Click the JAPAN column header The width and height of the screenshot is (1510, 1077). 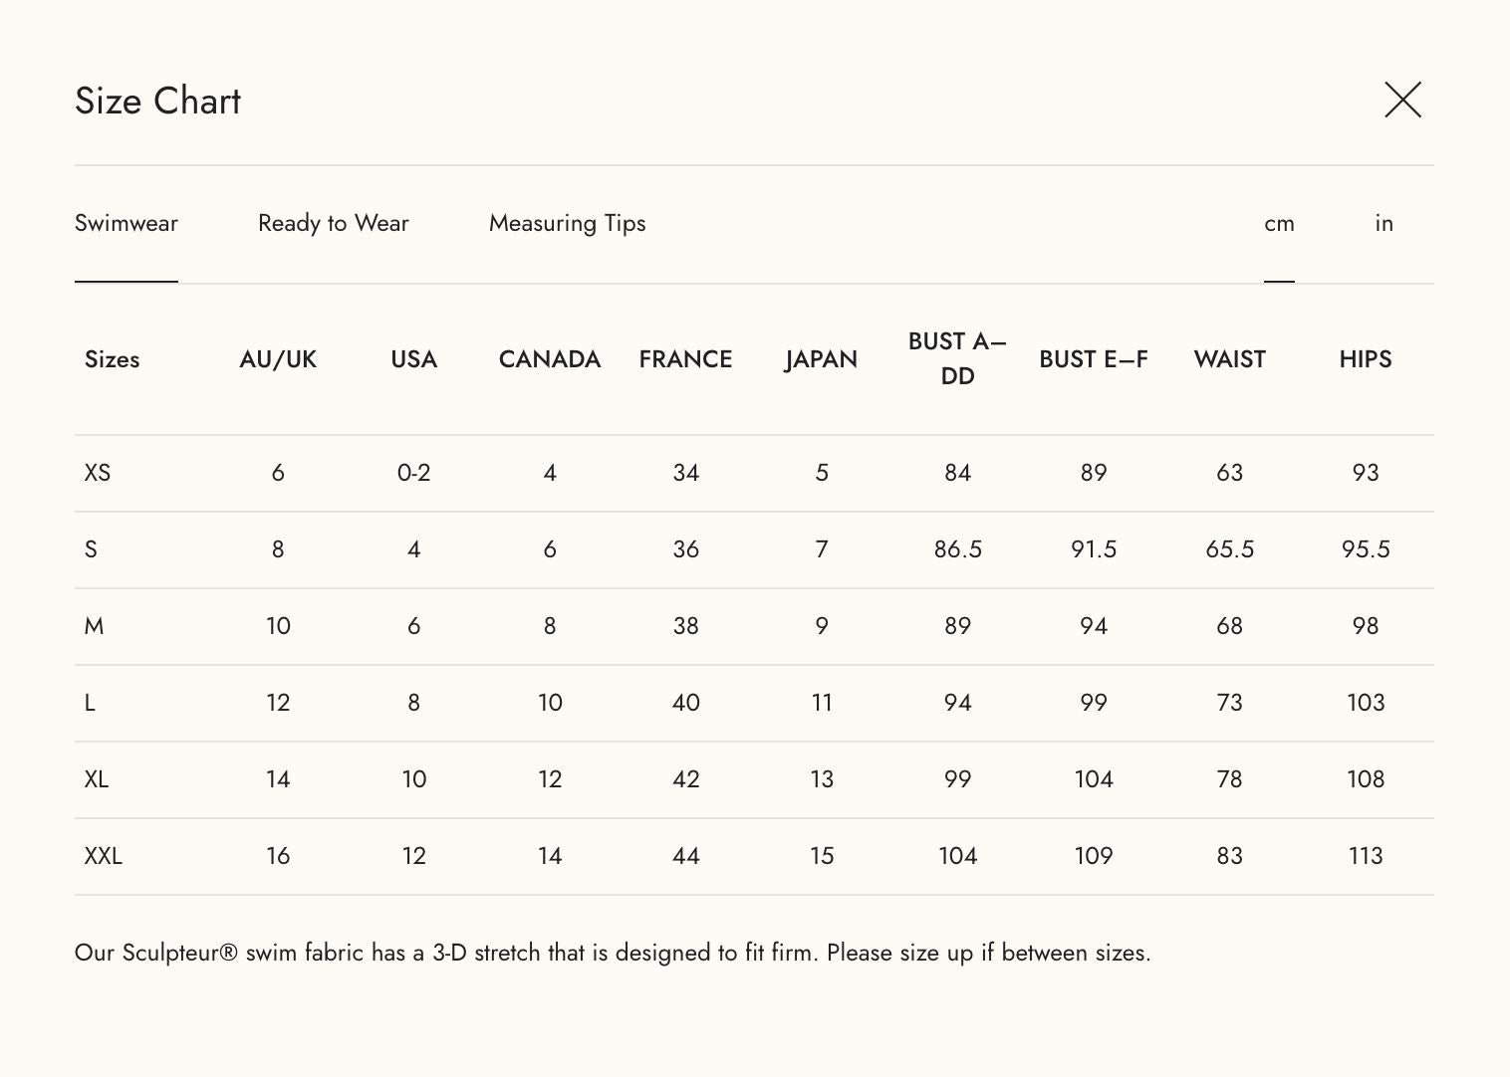[821, 359]
